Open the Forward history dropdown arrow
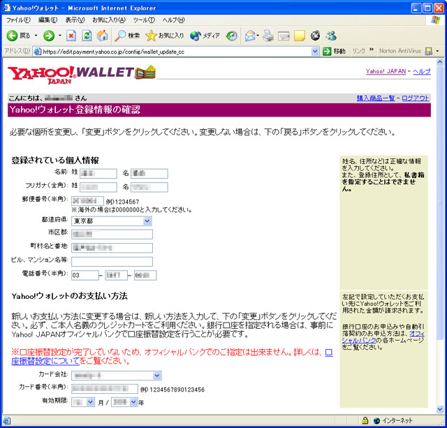The height and width of the screenshot is (428, 447). point(60,36)
